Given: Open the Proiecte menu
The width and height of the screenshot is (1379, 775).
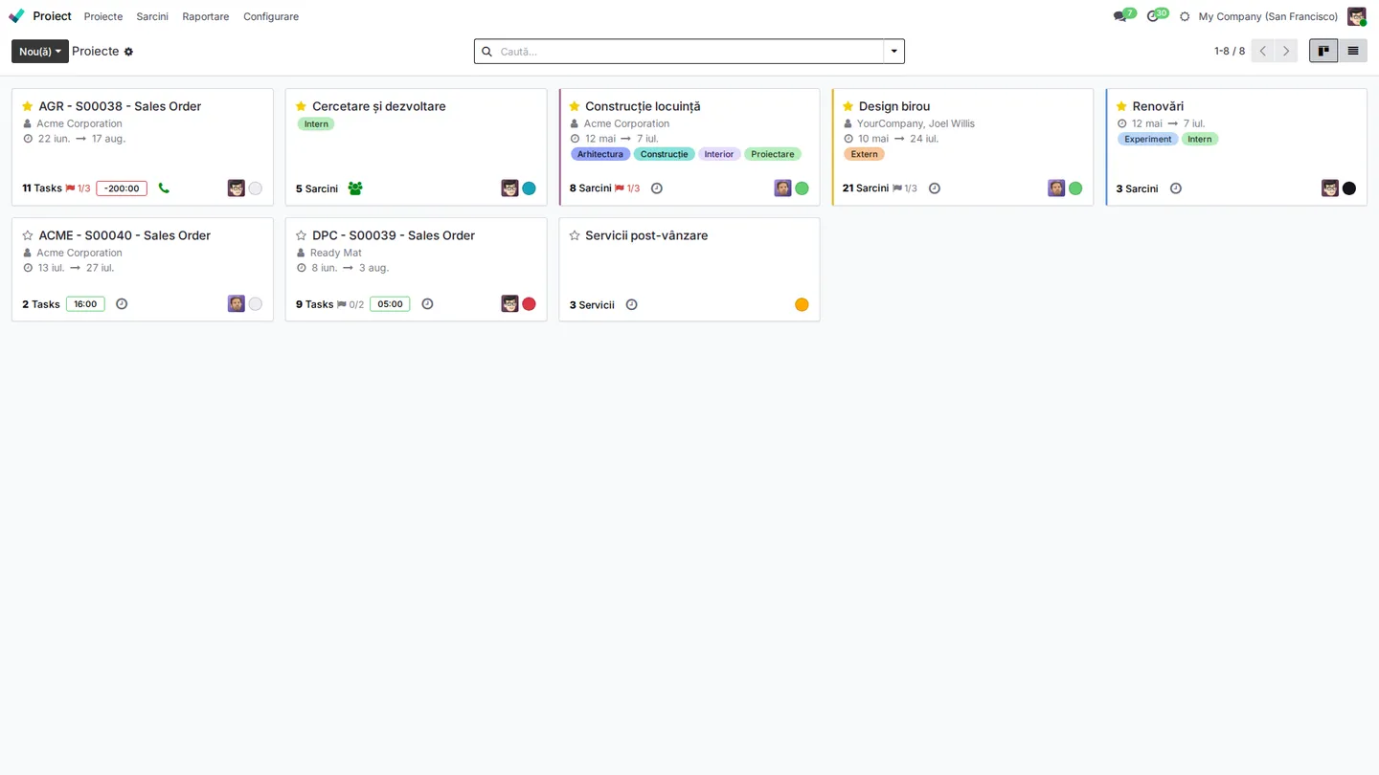Looking at the screenshot, I should click(103, 16).
